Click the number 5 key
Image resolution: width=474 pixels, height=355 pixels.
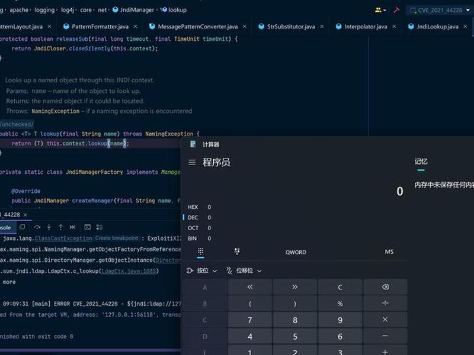pyautogui.click(x=295, y=336)
